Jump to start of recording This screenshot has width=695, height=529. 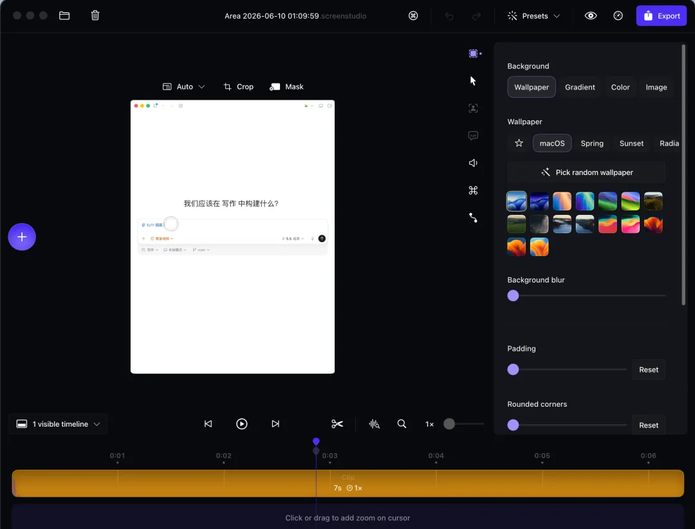(x=208, y=424)
